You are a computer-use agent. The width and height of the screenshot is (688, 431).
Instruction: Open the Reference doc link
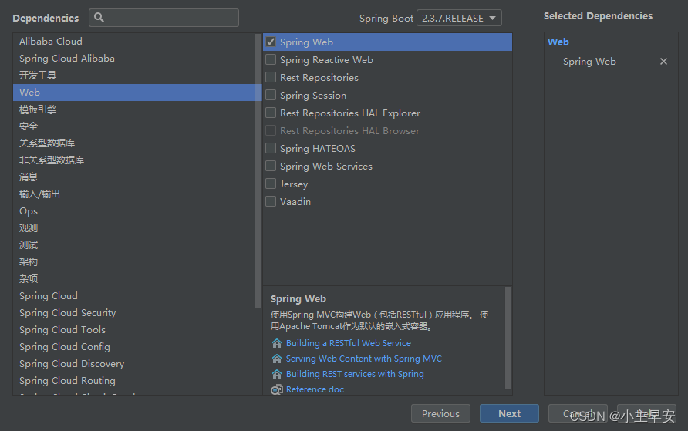tap(315, 389)
